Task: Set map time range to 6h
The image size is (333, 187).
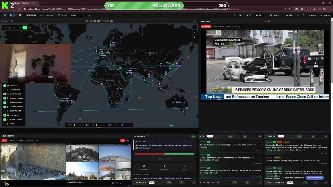Action: coord(10,28)
